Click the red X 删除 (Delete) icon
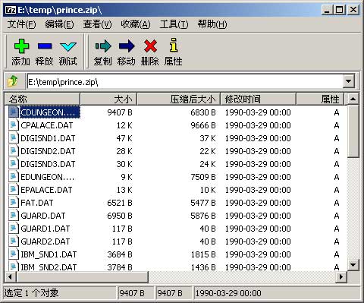The image size is (364, 303). pyautogui.click(x=150, y=46)
